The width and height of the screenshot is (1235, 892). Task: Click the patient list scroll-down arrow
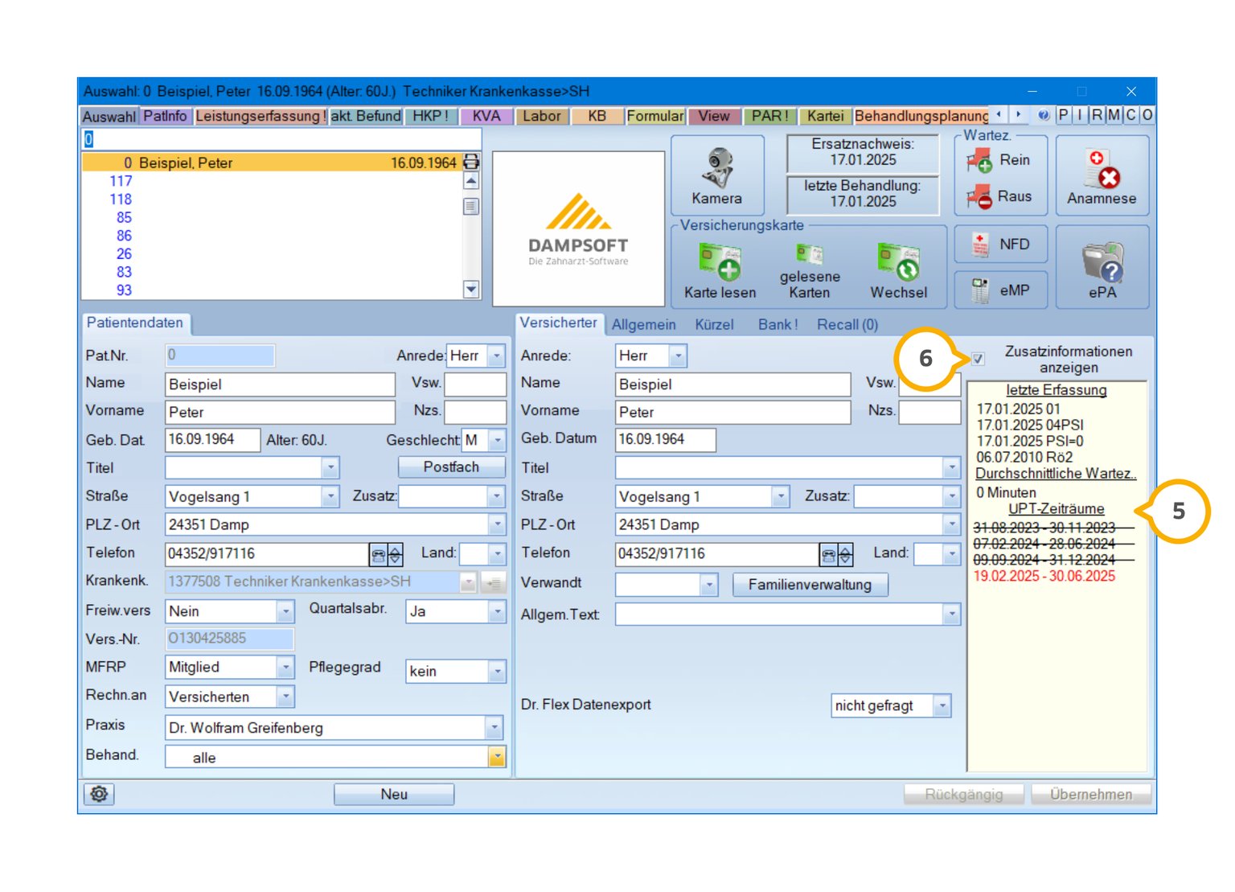coord(471,290)
